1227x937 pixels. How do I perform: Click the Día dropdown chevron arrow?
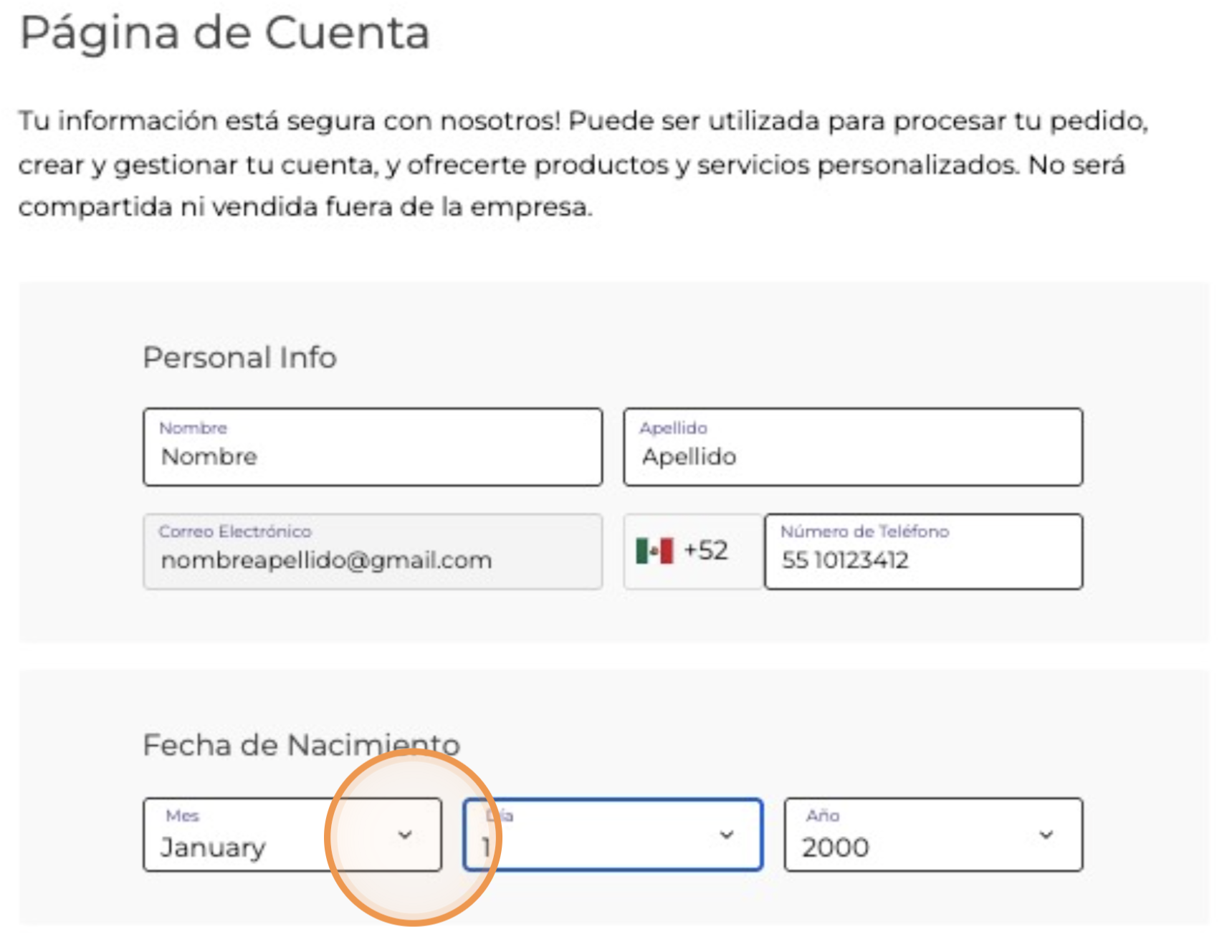tap(726, 835)
